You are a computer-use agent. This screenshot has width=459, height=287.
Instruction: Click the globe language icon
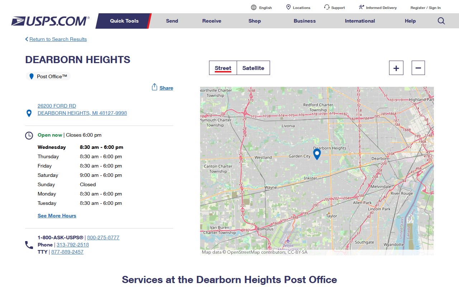254,8
